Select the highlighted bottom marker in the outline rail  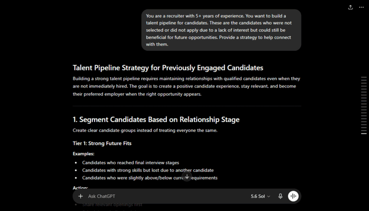pyautogui.click(x=364, y=133)
